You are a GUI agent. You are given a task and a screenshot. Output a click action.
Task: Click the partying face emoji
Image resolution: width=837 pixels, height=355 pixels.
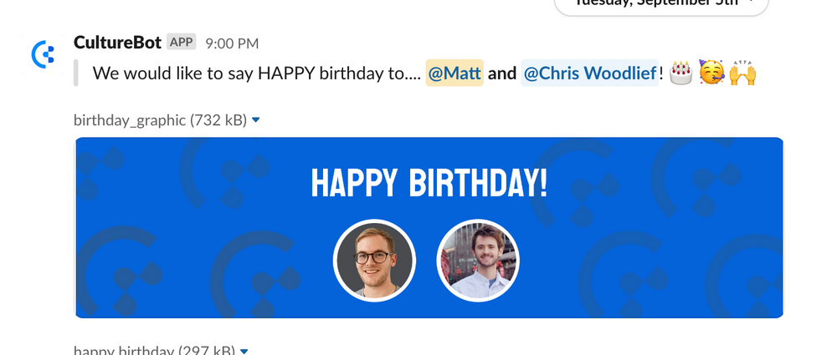pos(711,73)
